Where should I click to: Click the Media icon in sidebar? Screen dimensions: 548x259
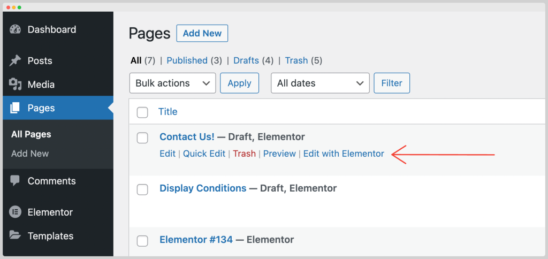click(15, 85)
